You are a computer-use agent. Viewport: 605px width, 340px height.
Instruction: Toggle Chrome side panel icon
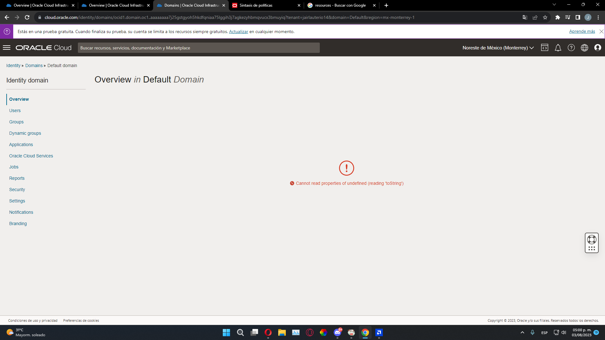(x=578, y=17)
